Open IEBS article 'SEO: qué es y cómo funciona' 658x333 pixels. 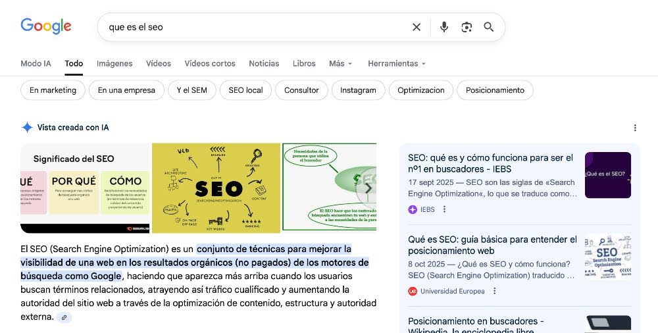point(490,163)
